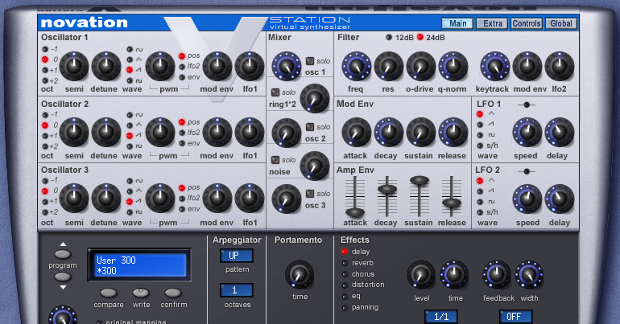Click Oscillator 2 detune knob

pos(106,132)
